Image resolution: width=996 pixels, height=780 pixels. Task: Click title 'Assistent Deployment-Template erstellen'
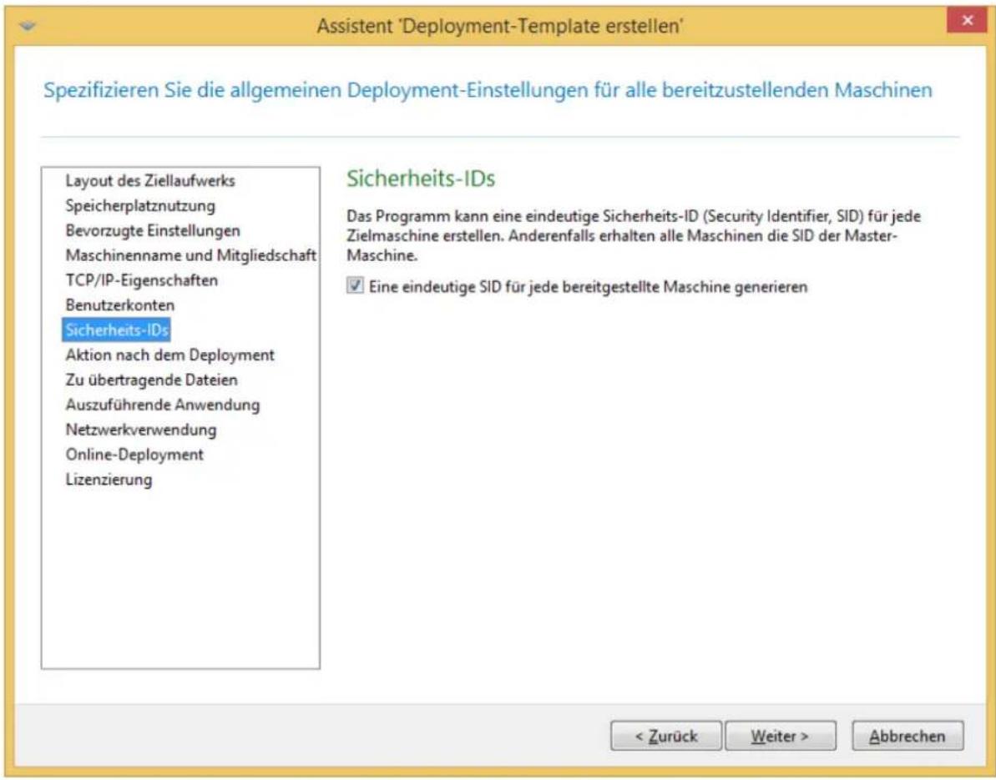click(500, 26)
